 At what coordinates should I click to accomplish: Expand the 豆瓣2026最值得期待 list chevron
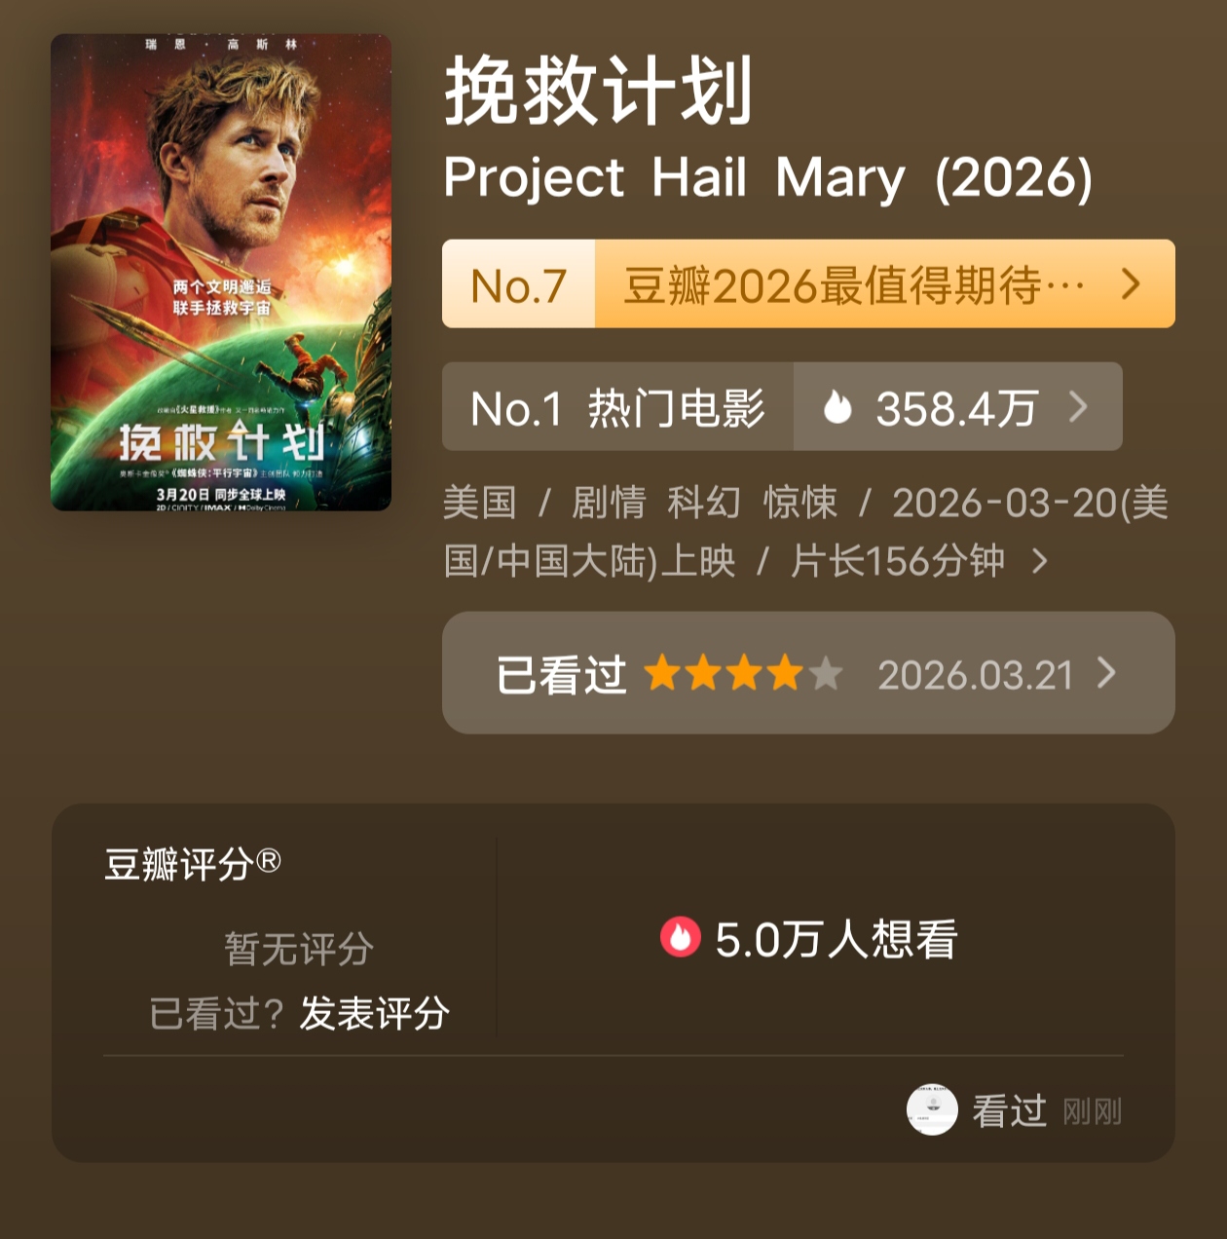pos(1131,284)
